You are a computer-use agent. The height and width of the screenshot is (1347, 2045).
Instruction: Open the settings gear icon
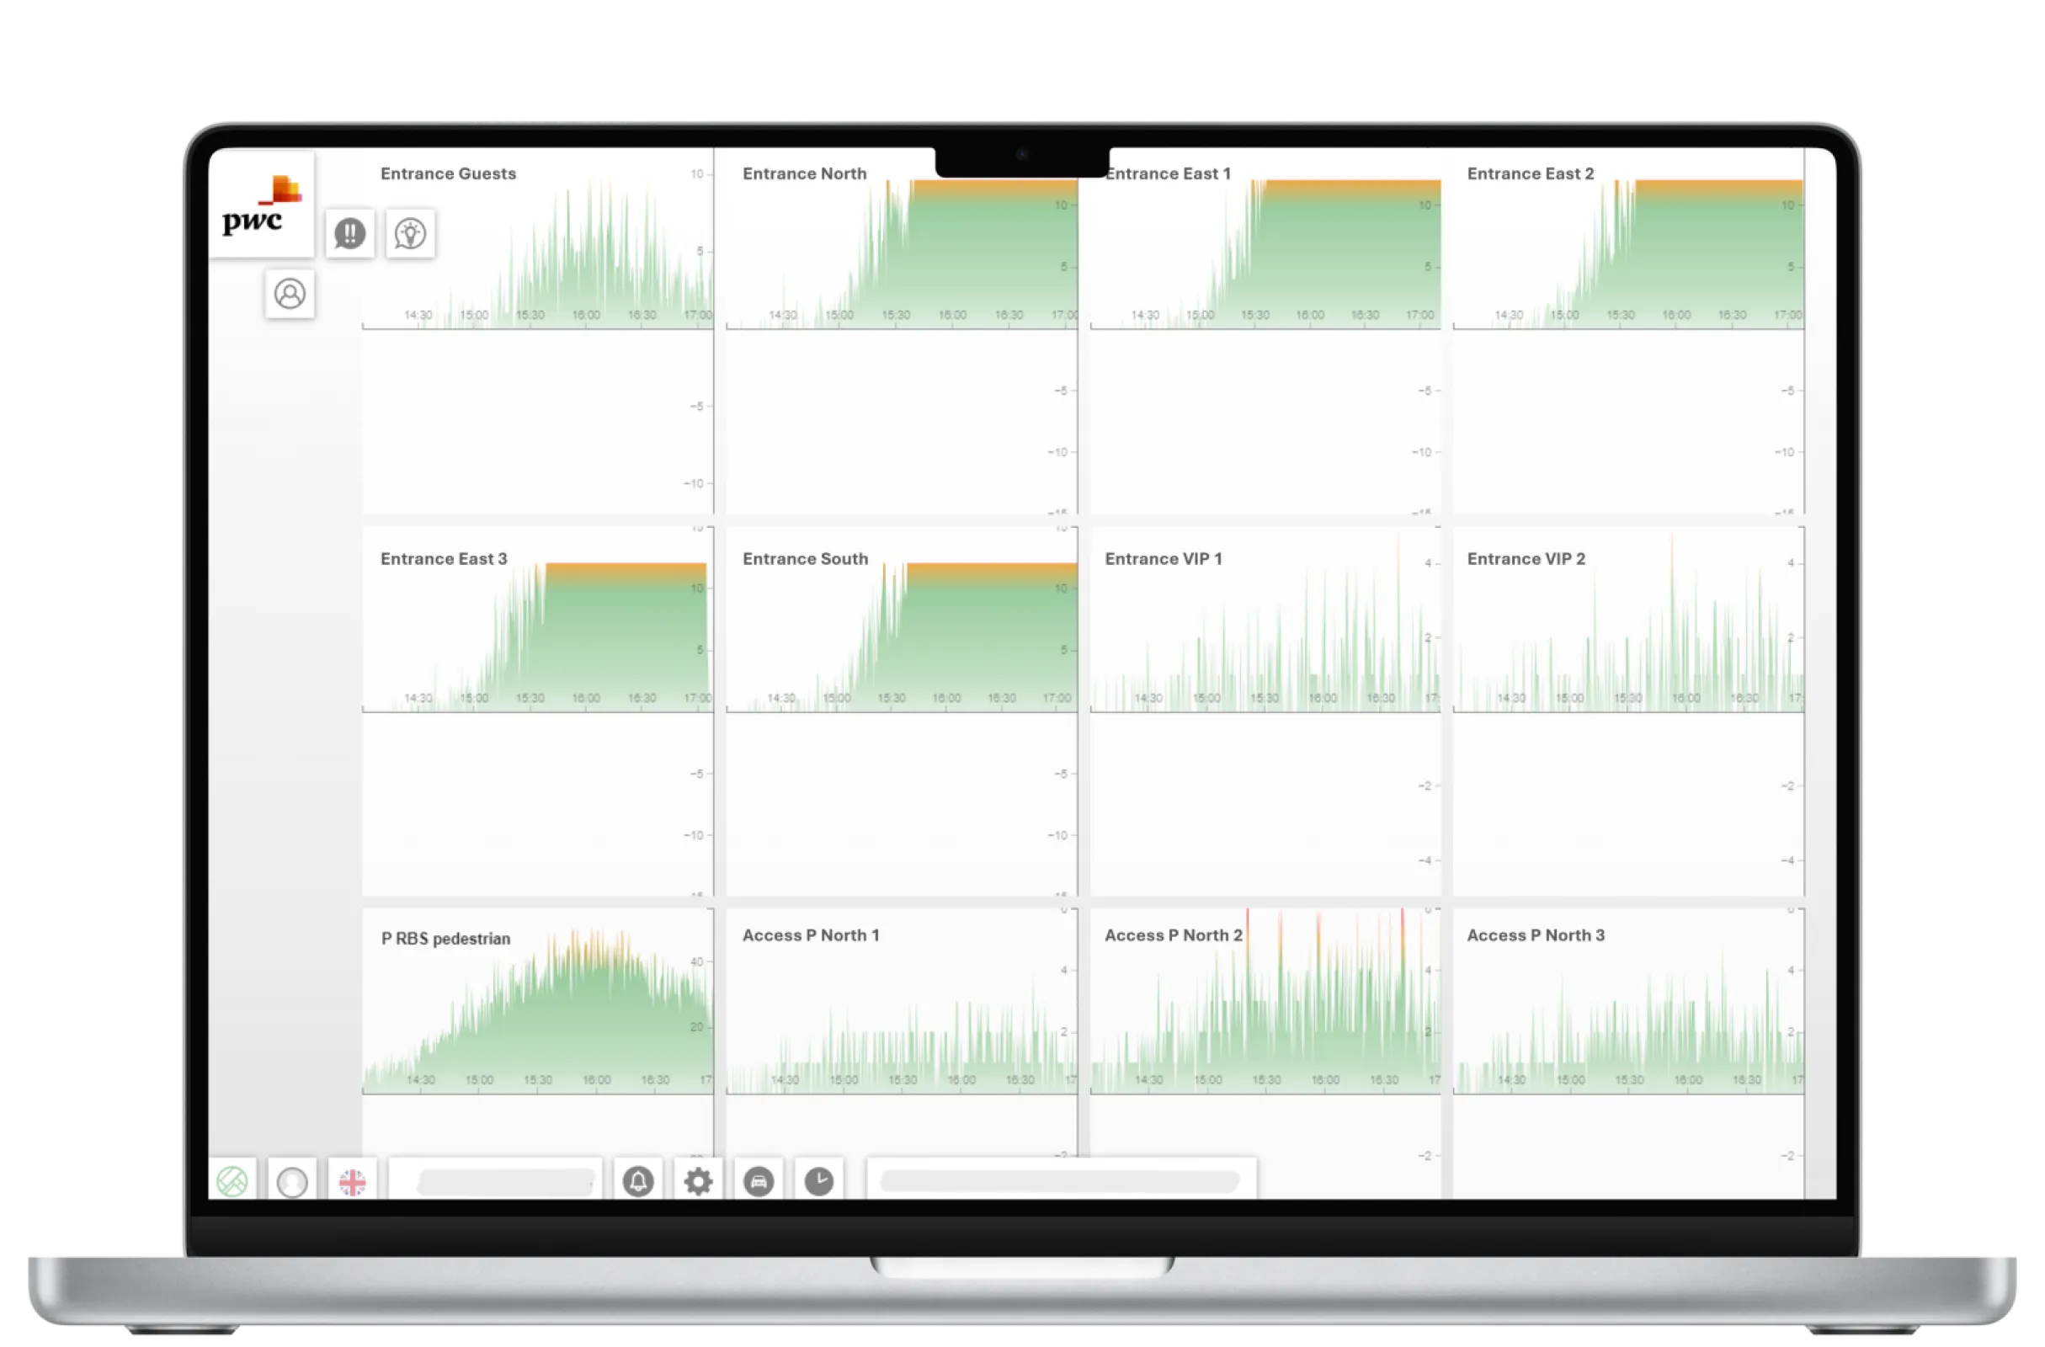[698, 1181]
